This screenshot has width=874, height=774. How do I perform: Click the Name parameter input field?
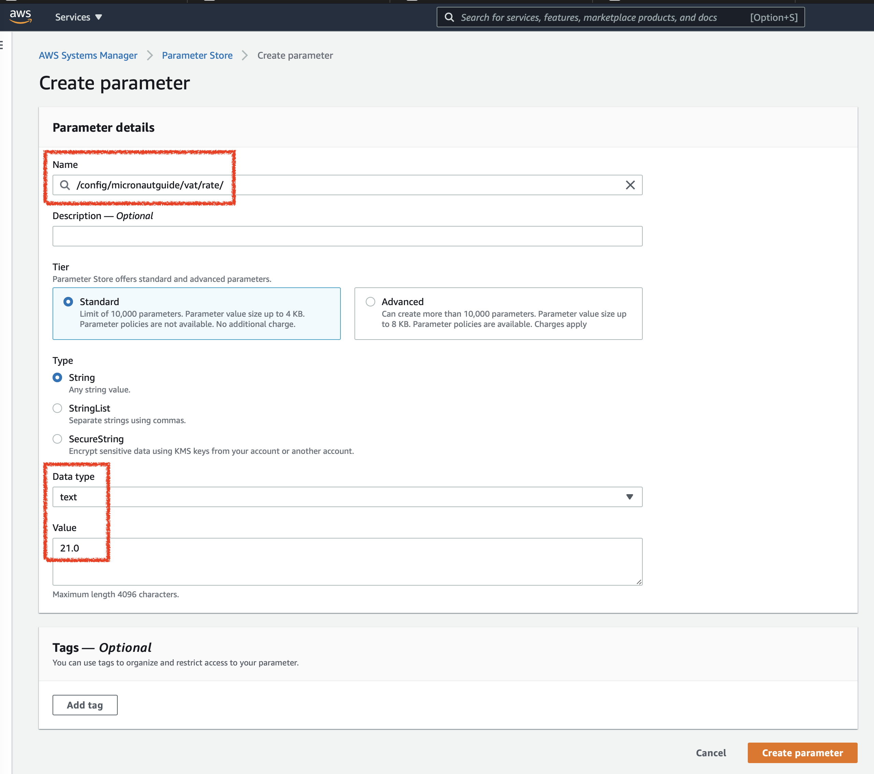coord(347,185)
